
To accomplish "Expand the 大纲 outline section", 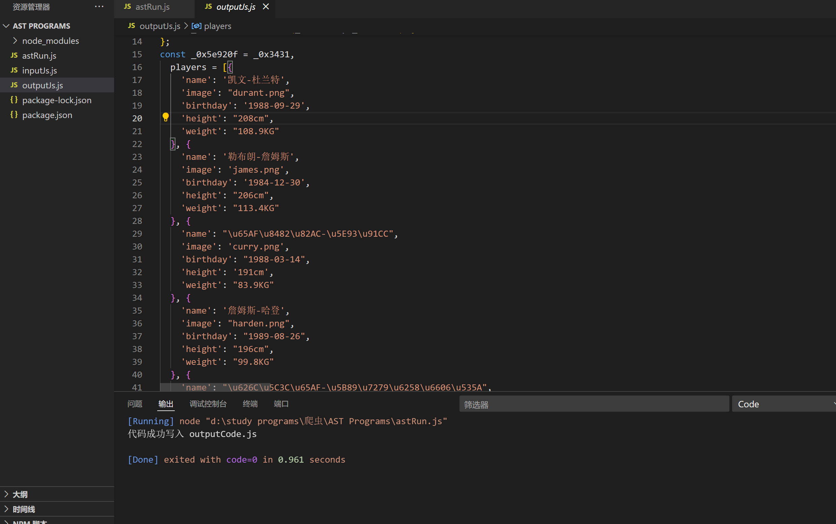I will tap(20, 494).
